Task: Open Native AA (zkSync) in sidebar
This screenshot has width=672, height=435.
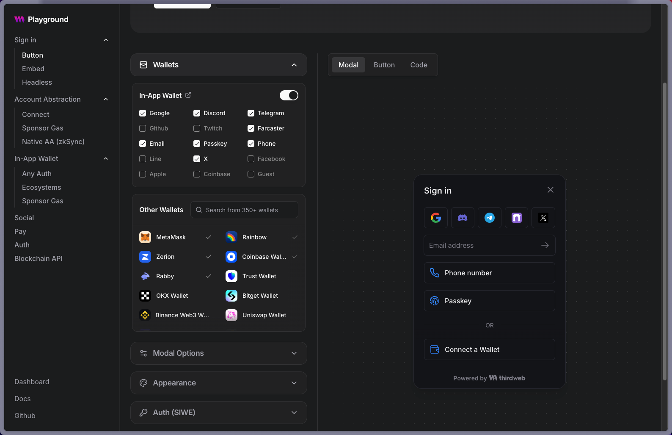Action: pyautogui.click(x=53, y=141)
